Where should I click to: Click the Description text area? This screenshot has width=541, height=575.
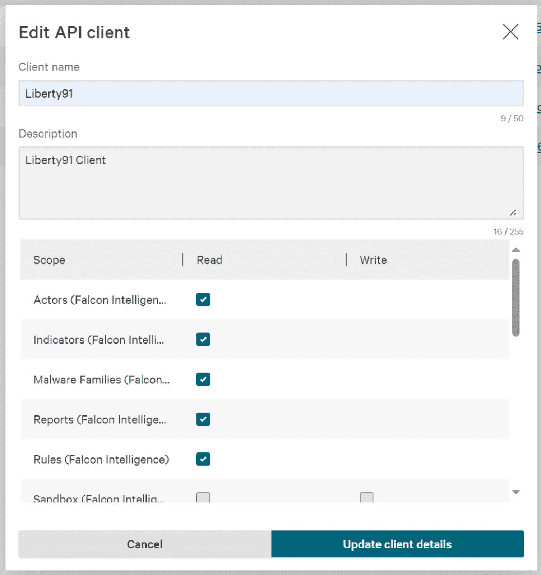click(x=271, y=183)
